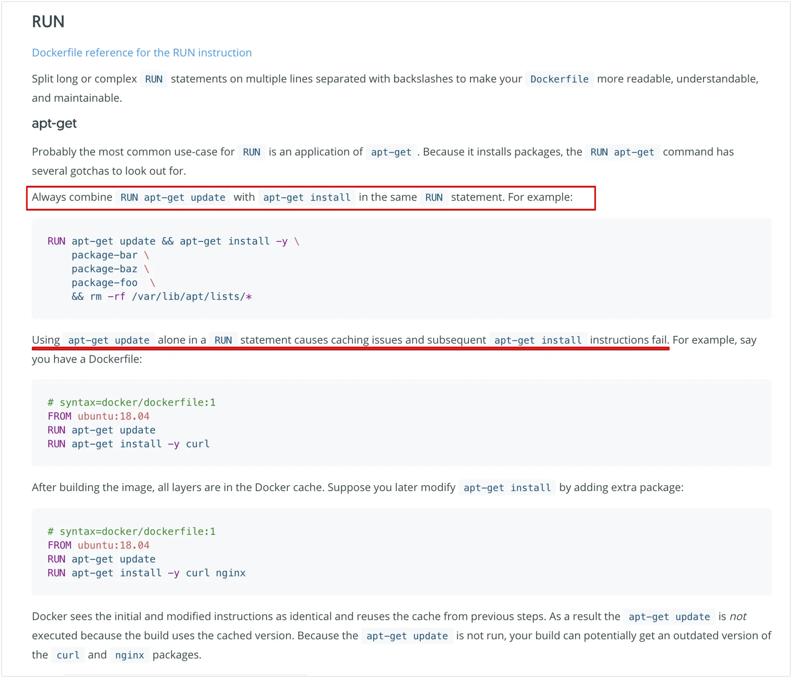Click the package-bar line in code block
Viewport: 792px width, 678px height.
point(104,255)
